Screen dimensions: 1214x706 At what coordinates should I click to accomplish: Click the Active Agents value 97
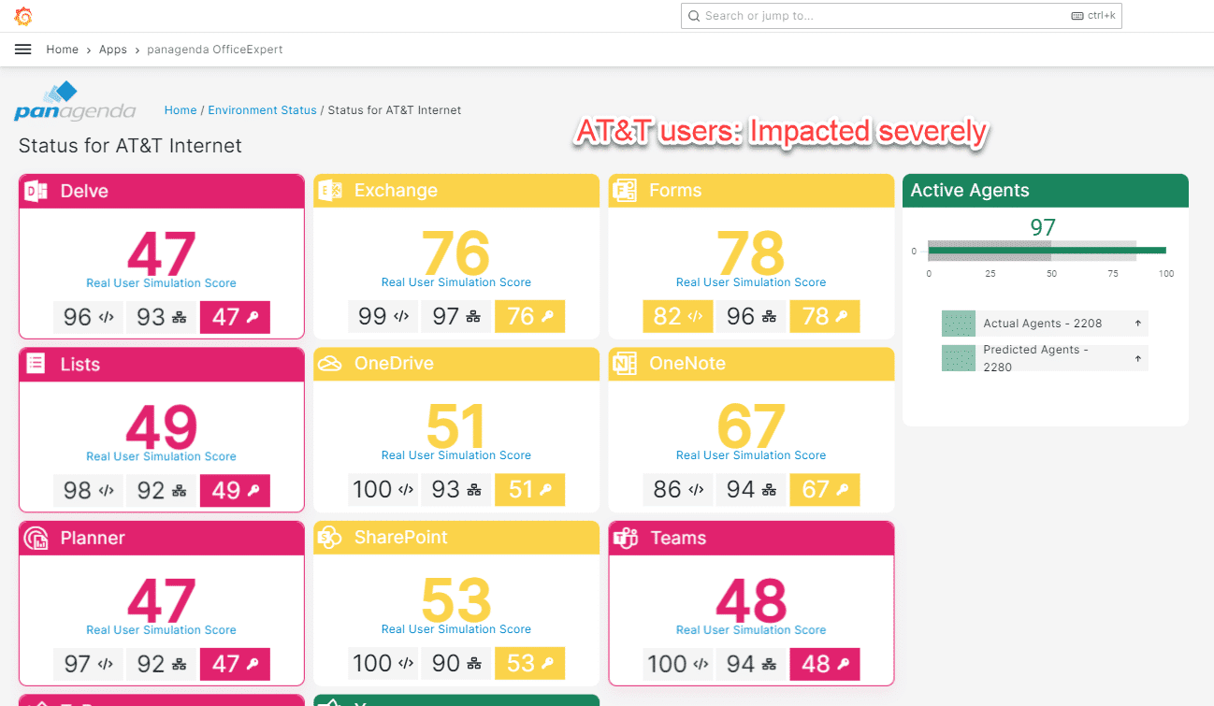pos(1043,227)
